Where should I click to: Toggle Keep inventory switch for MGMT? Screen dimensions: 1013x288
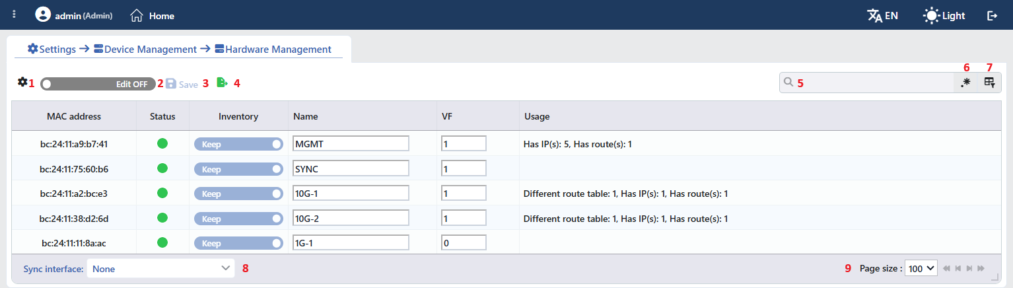[x=238, y=144]
